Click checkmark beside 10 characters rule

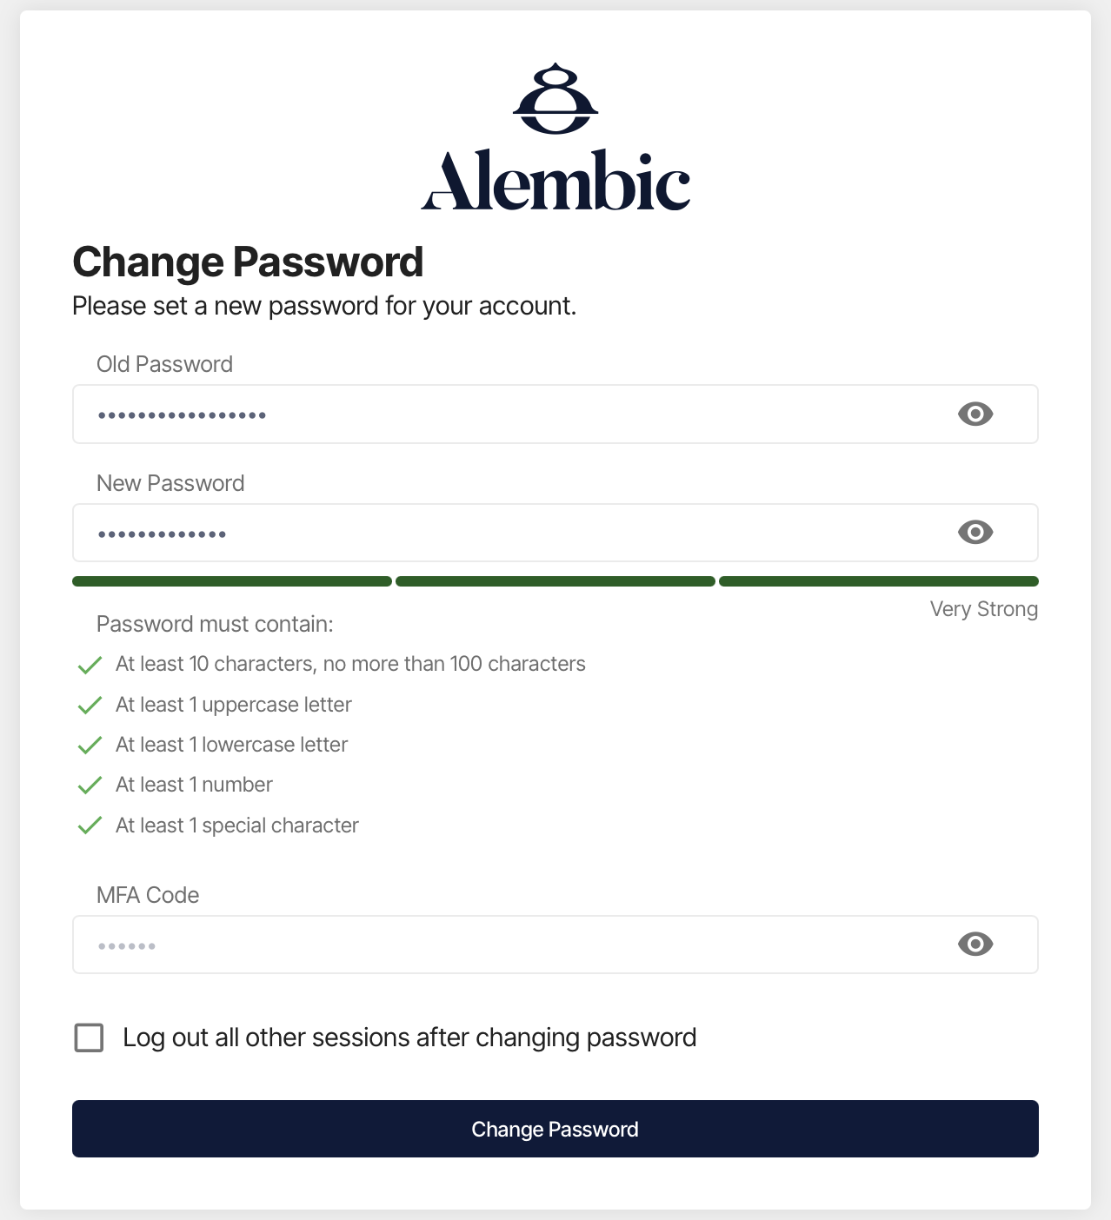pyautogui.click(x=90, y=666)
